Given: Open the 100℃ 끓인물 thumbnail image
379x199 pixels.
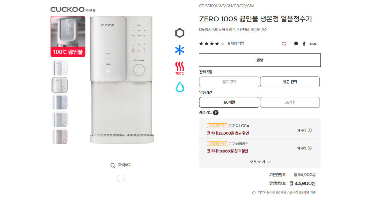Looking at the screenshot, I should click(68, 37).
